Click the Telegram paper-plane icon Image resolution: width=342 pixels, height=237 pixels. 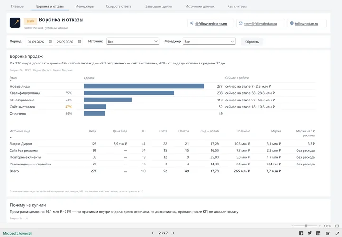pos(192,23)
